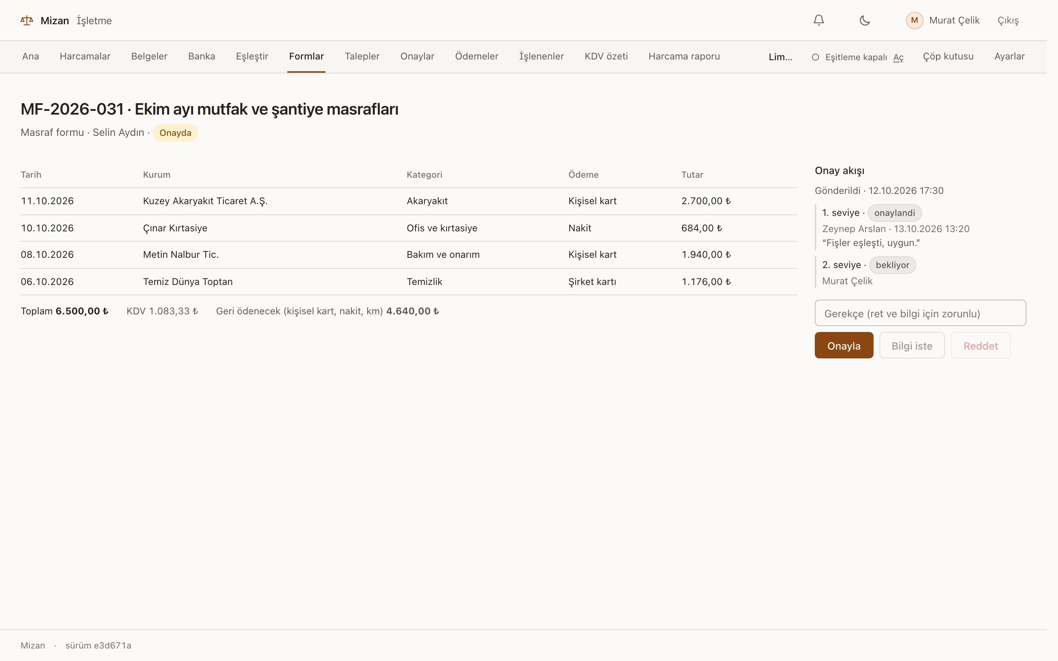Go to the Onaylar tab
The image size is (1058, 661).
[x=418, y=57]
